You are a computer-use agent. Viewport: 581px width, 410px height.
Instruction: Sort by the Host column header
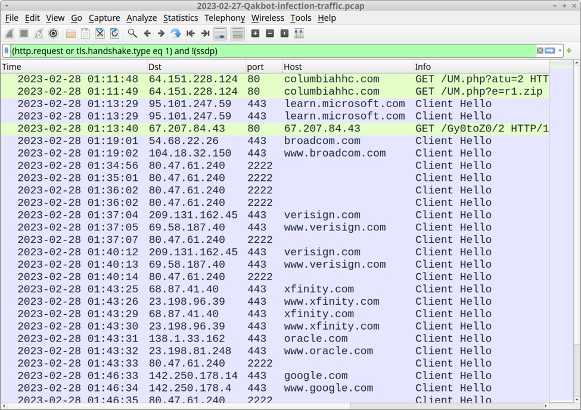347,67
